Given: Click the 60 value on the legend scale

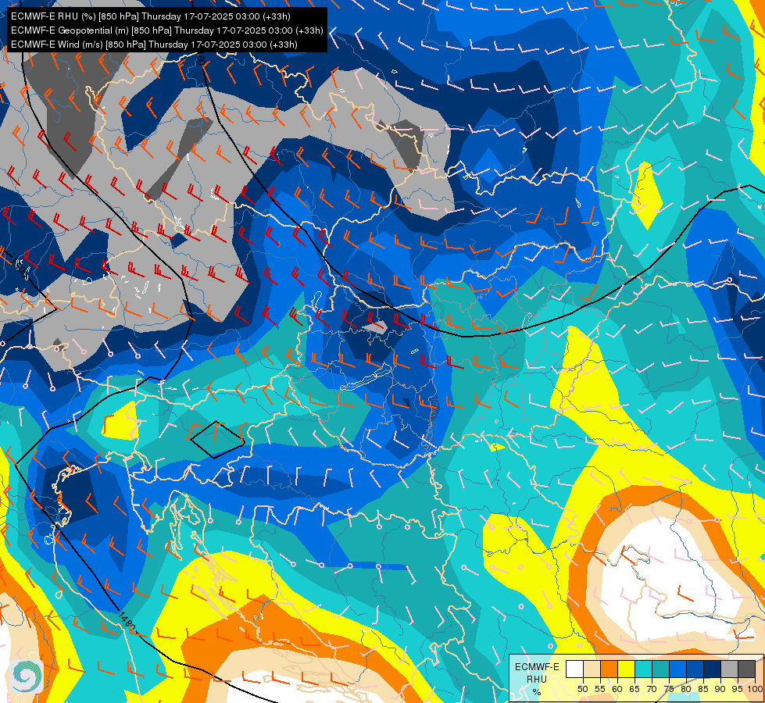Looking at the screenshot, I should click(617, 689).
